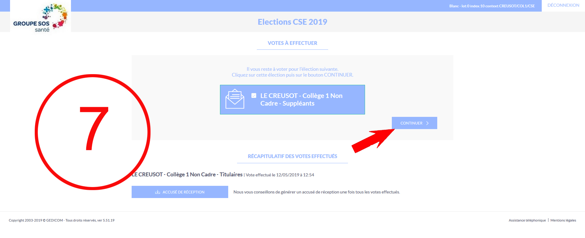Download the Accusé de réception

180,192
